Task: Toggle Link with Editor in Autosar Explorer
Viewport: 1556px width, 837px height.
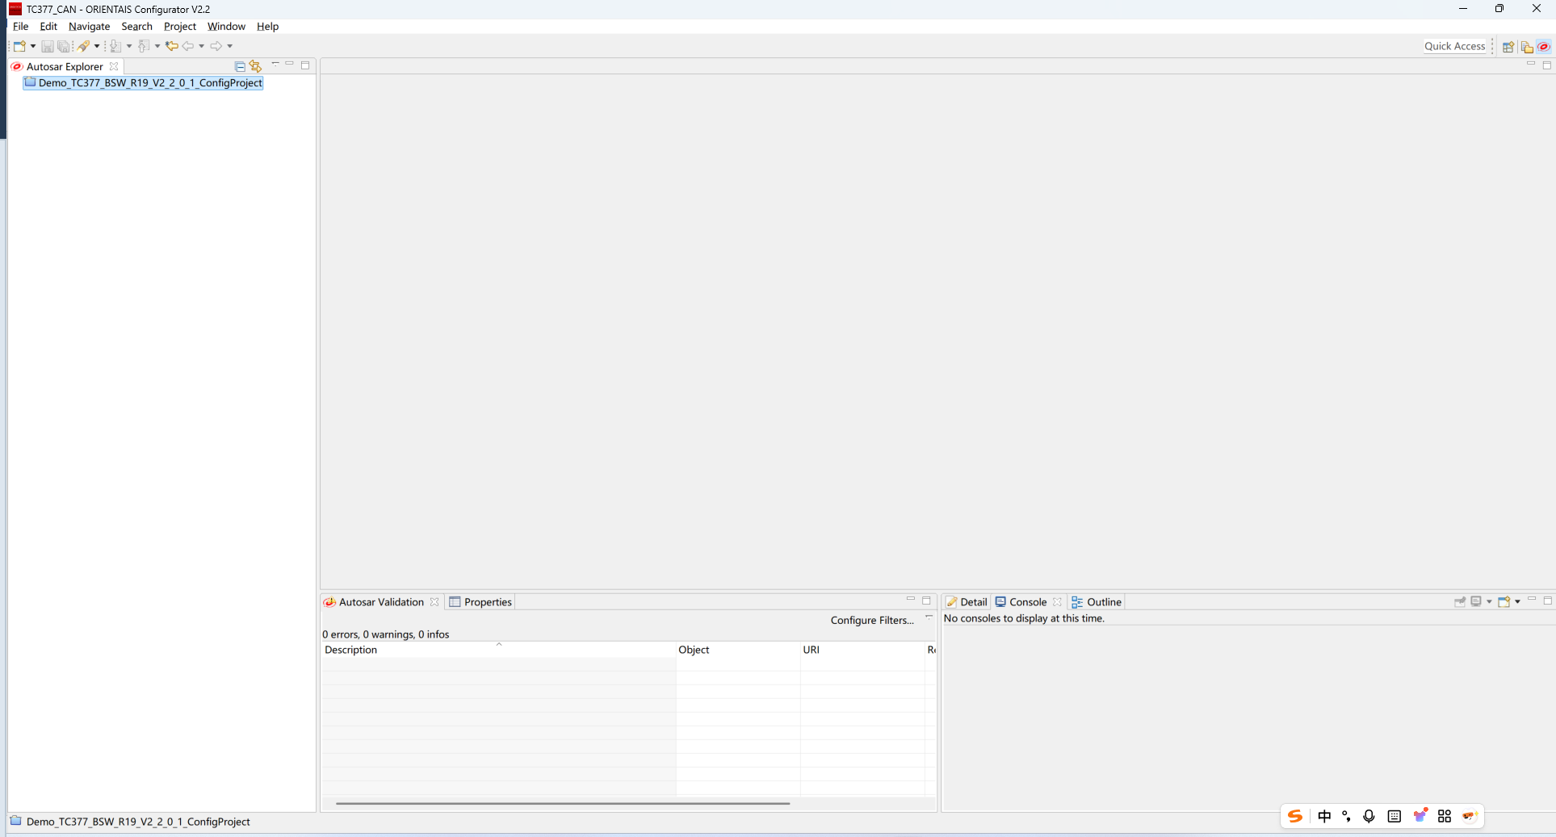Action: click(x=255, y=66)
